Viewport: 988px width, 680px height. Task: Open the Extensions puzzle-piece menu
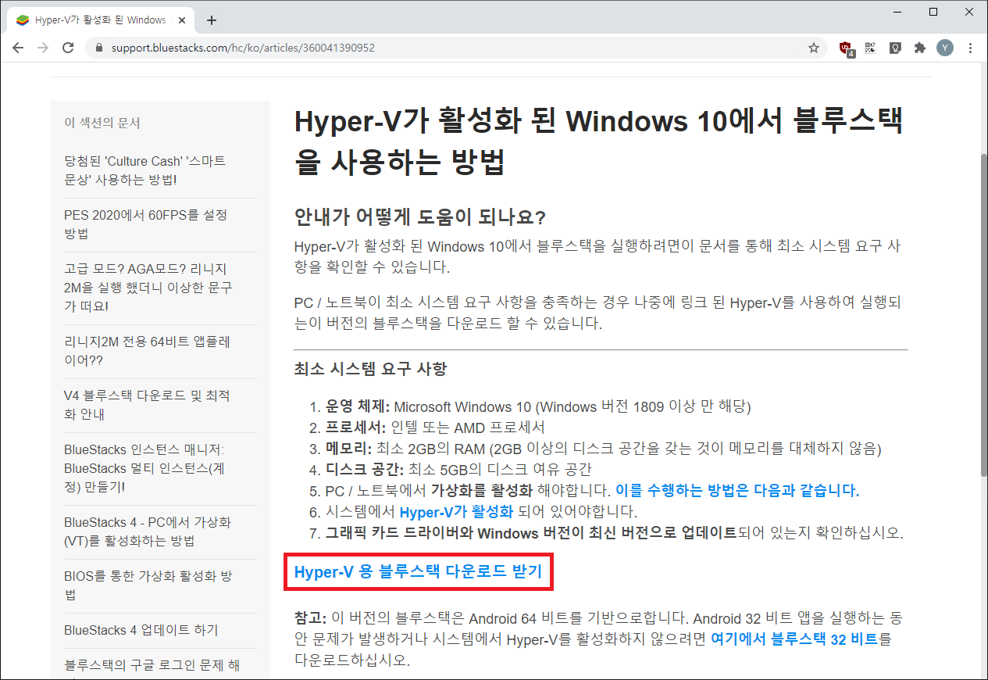pyautogui.click(x=920, y=48)
